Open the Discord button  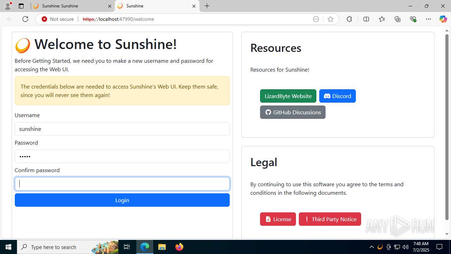click(x=338, y=96)
